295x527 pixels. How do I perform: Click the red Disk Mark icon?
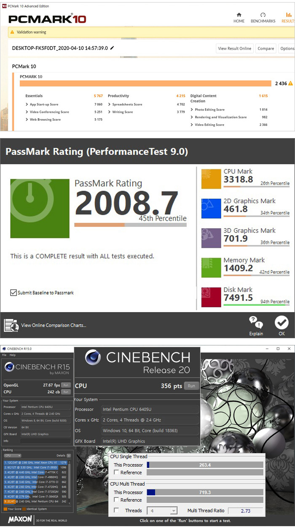[211, 297]
